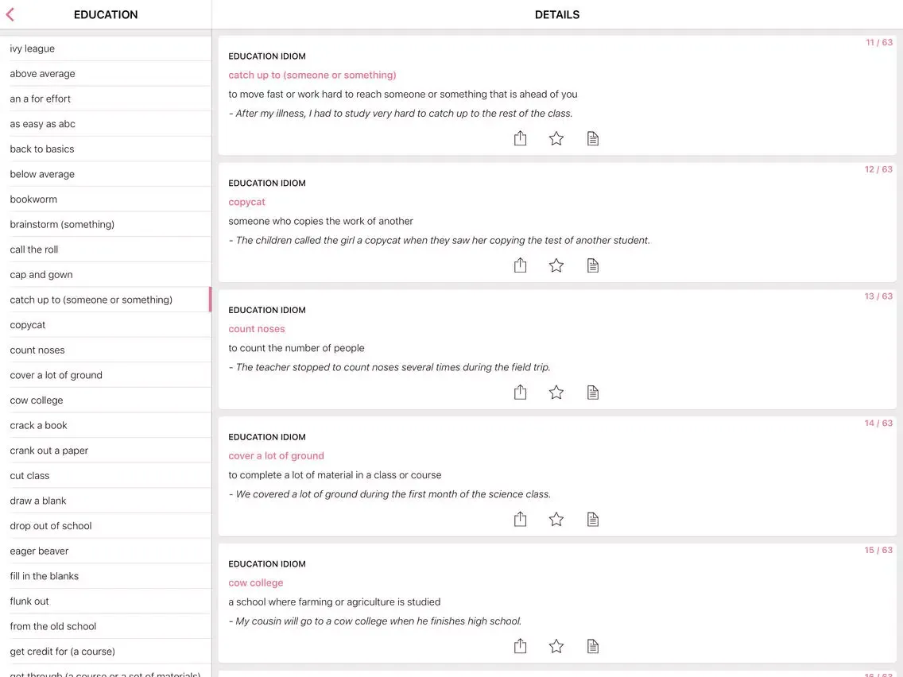The width and height of the screenshot is (903, 677).
Task: Click the '11 / 63' card counter
Action: point(879,43)
